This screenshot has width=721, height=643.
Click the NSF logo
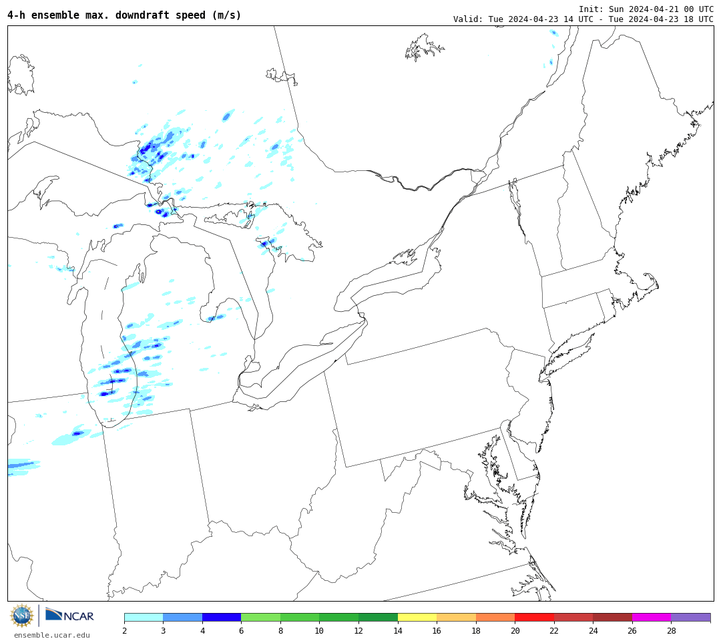[21, 616]
